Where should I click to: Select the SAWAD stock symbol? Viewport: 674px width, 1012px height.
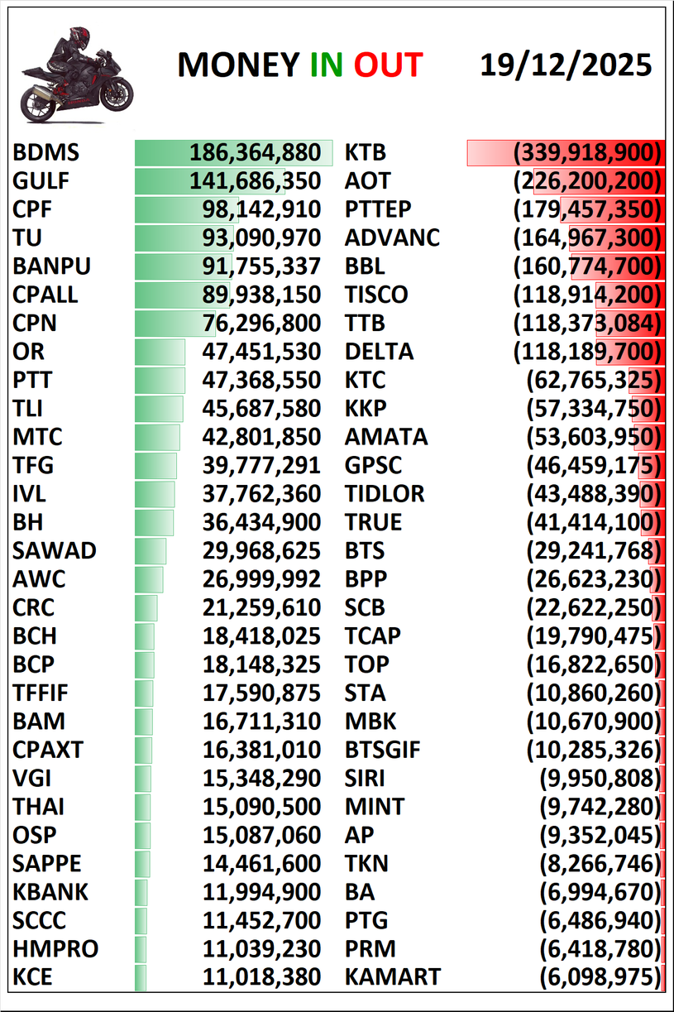click(55, 551)
